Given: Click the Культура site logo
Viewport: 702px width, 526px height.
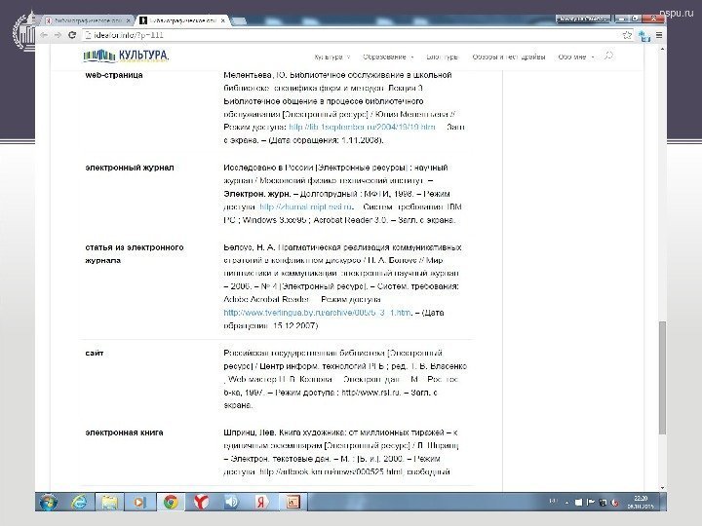Looking at the screenshot, I should pos(126,56).
